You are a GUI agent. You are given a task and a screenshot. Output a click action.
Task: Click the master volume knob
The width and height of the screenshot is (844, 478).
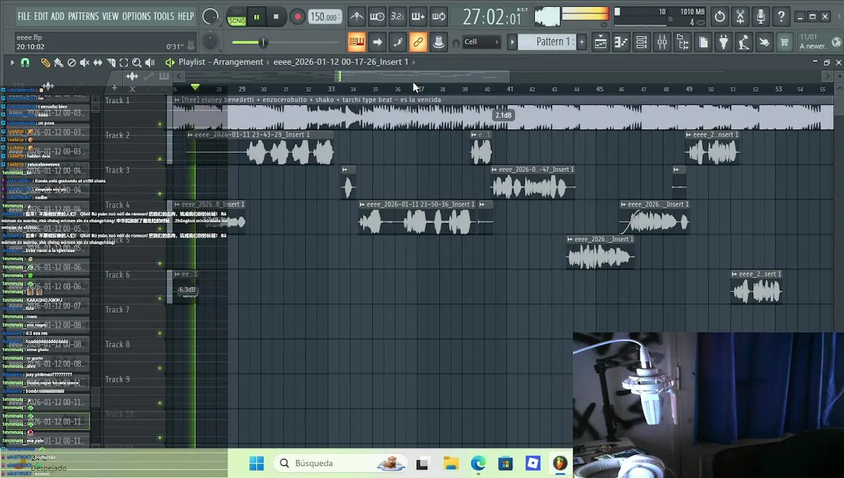point(210,17)
